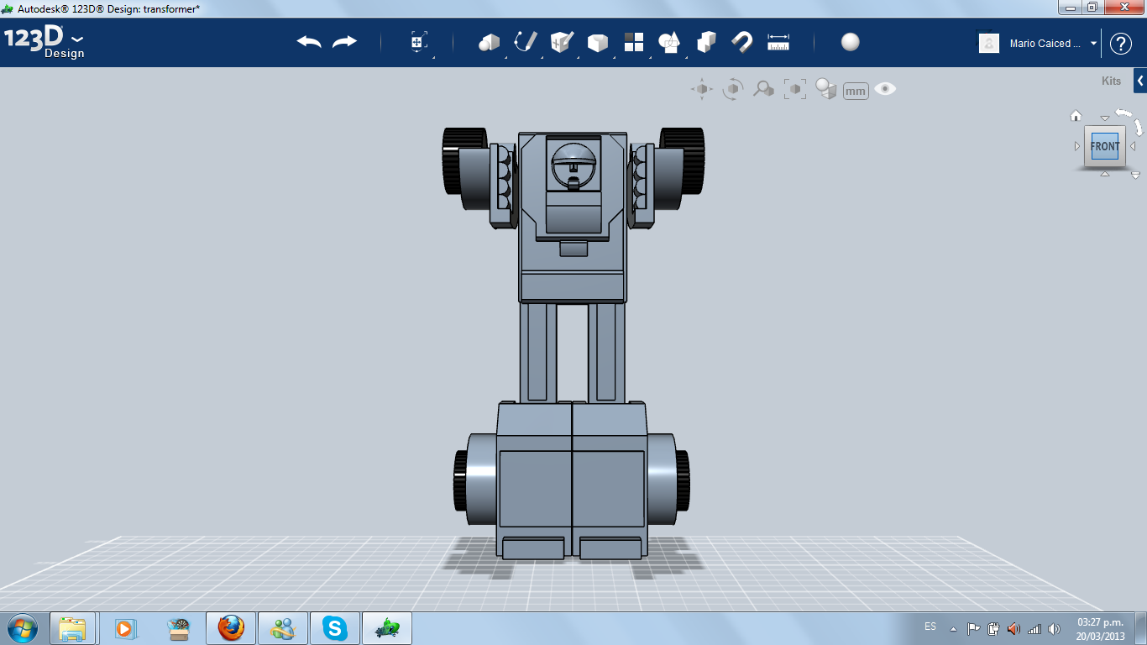This screenshot has width=1147, height=645.
Task: Toggle visibility with the eye icon
Action: click(885, 89)
